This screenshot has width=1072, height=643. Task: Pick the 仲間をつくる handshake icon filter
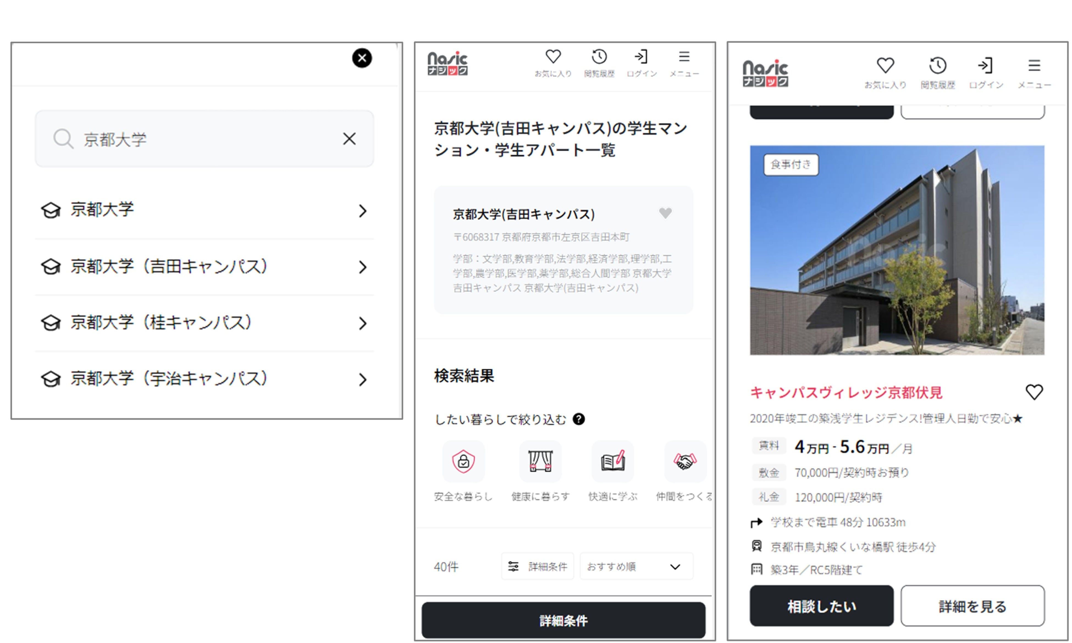click(685, 461)
